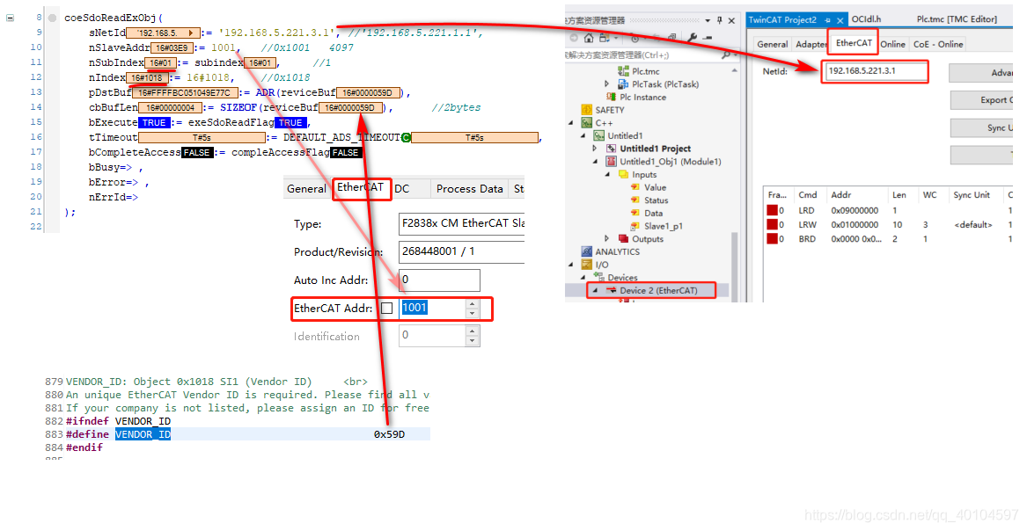The image size is (1027, 531).
Task: Click the red frame indicator of LRD row
Action: click(772, 210)
